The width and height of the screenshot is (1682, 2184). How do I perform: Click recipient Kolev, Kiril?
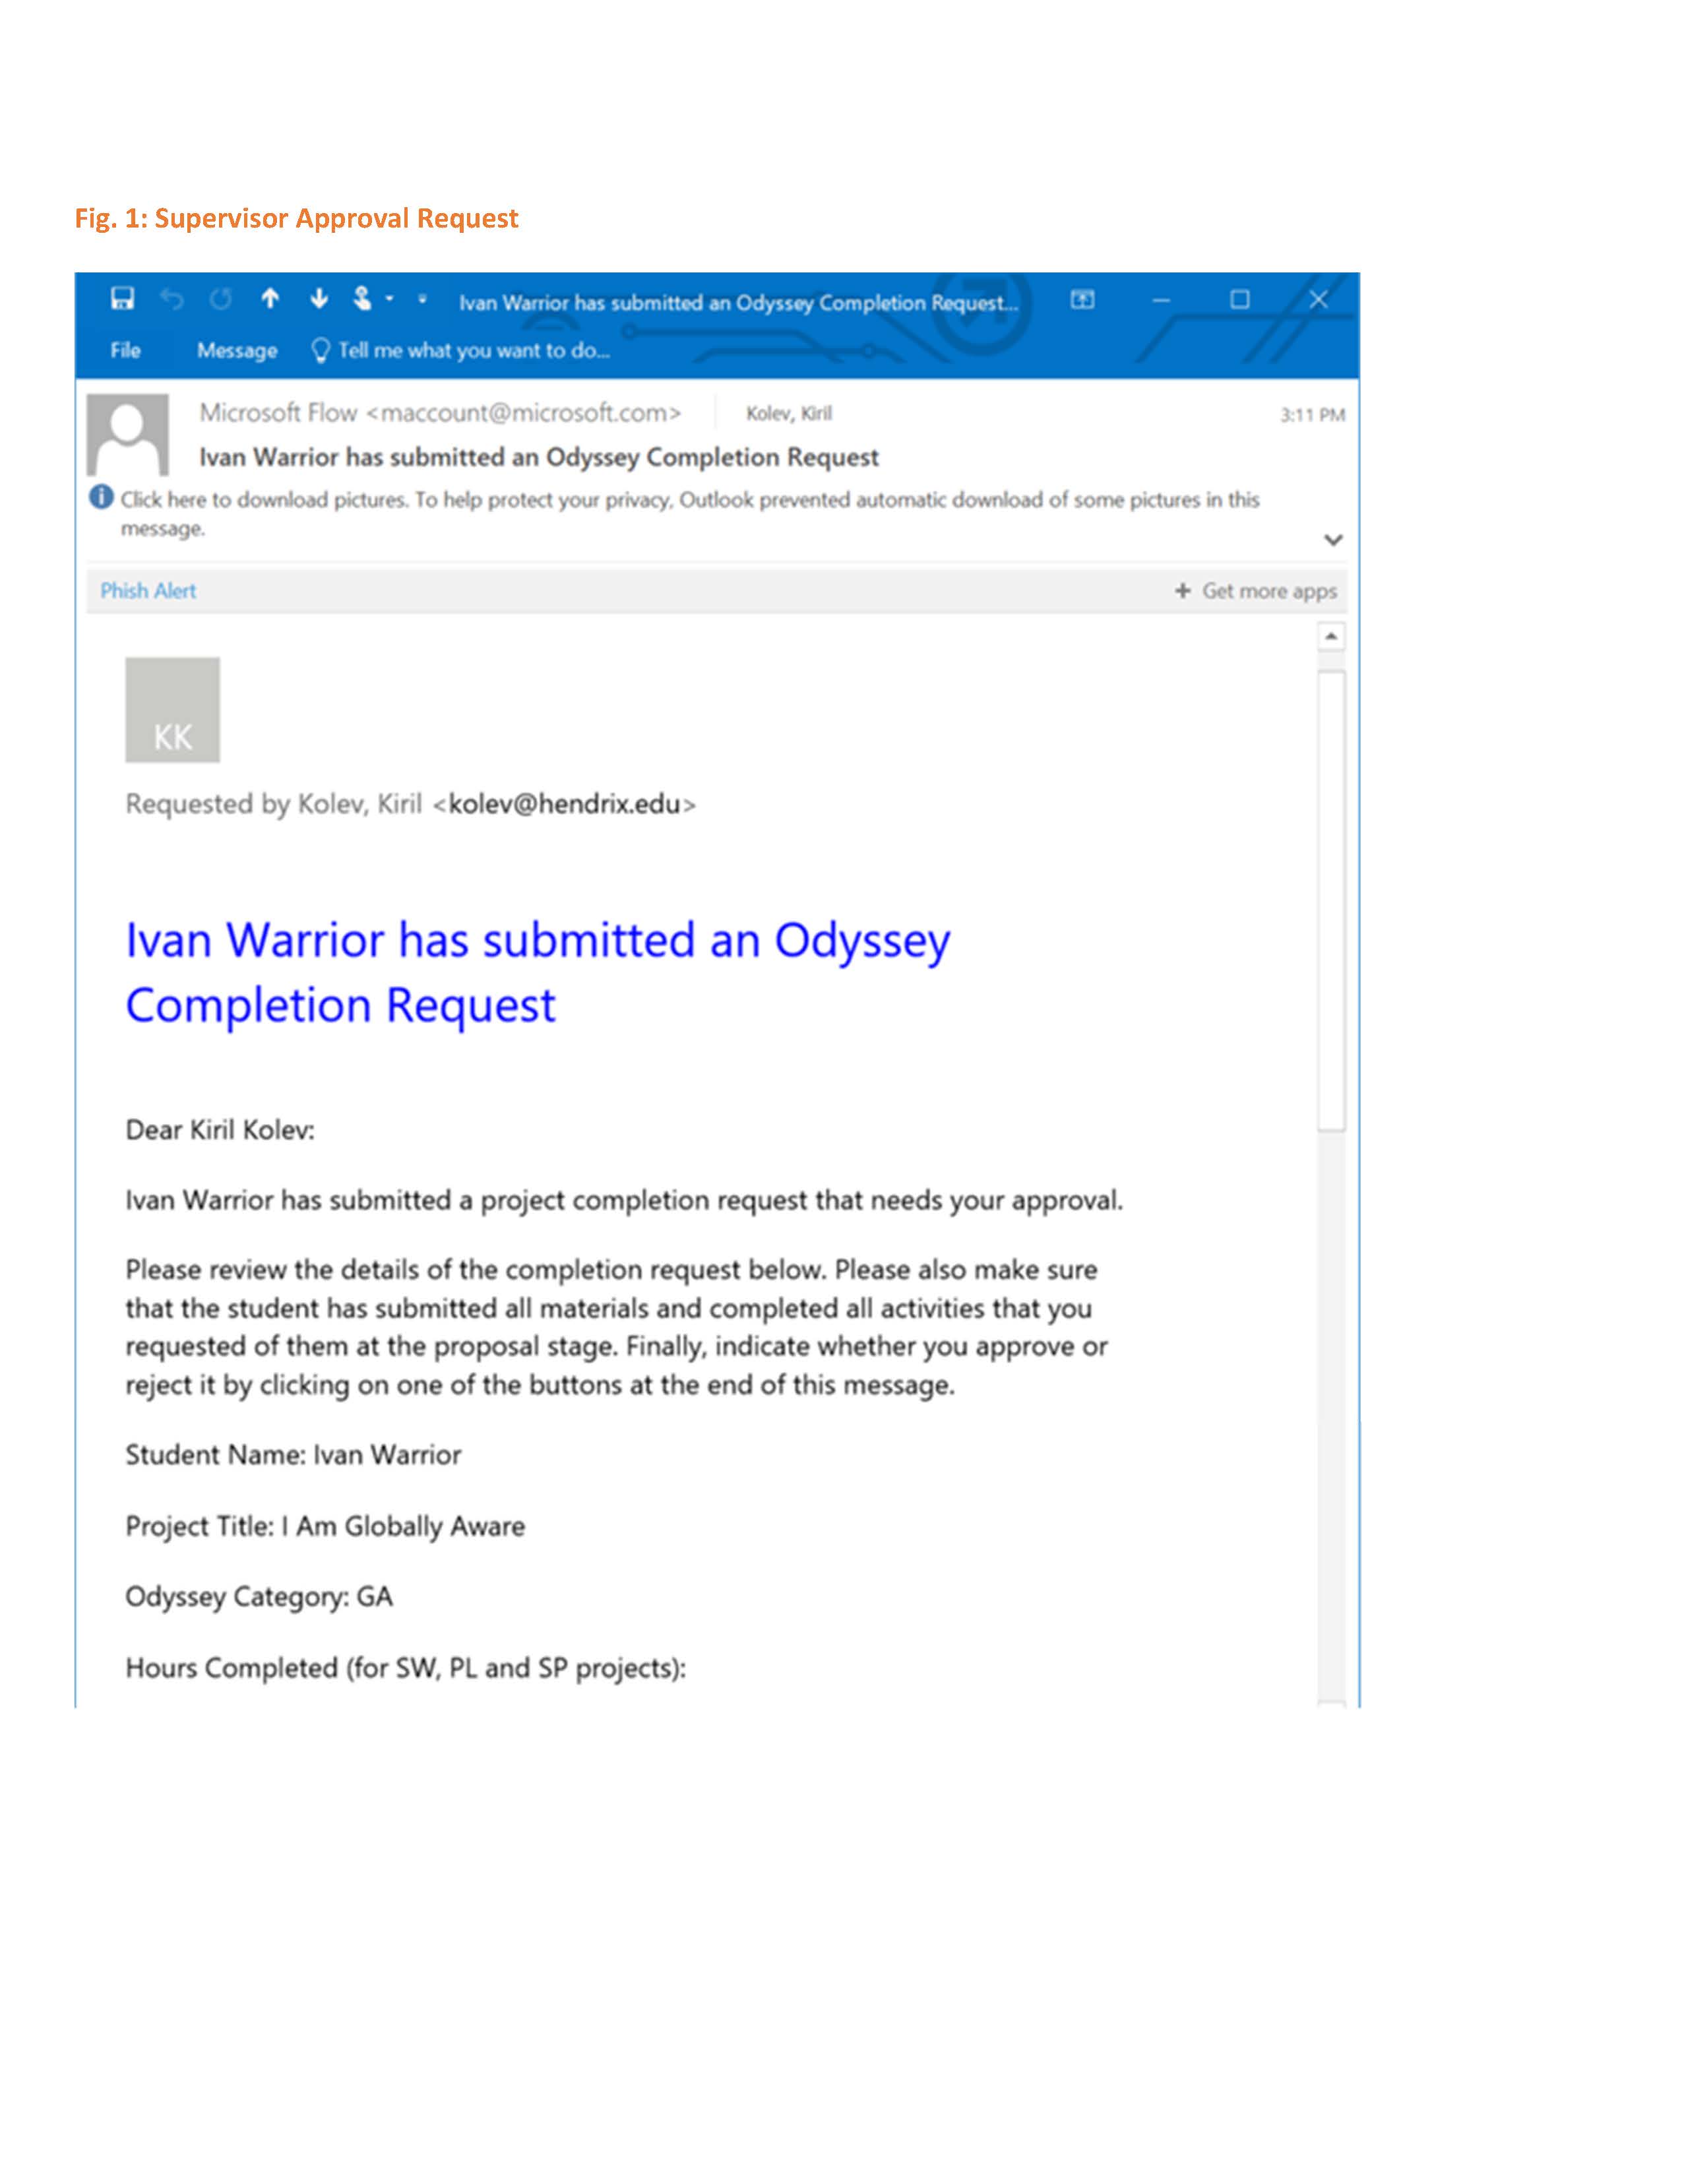789,413
